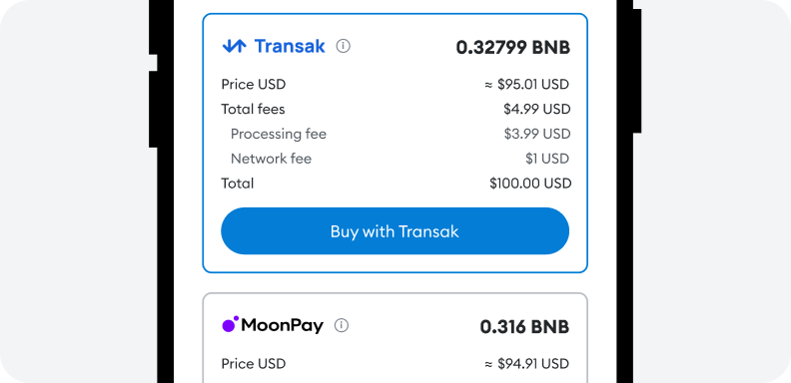
Task: Click the Network fee label
Action: click(271, 159)
